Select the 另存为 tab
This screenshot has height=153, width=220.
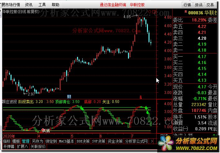37,141
